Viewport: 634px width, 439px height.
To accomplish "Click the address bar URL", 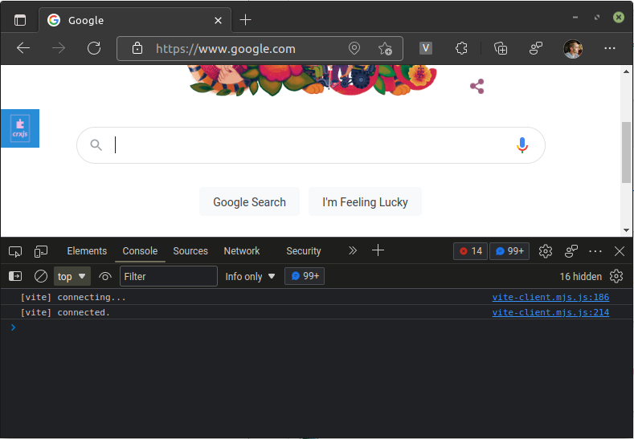I will (x=226, y=49).
